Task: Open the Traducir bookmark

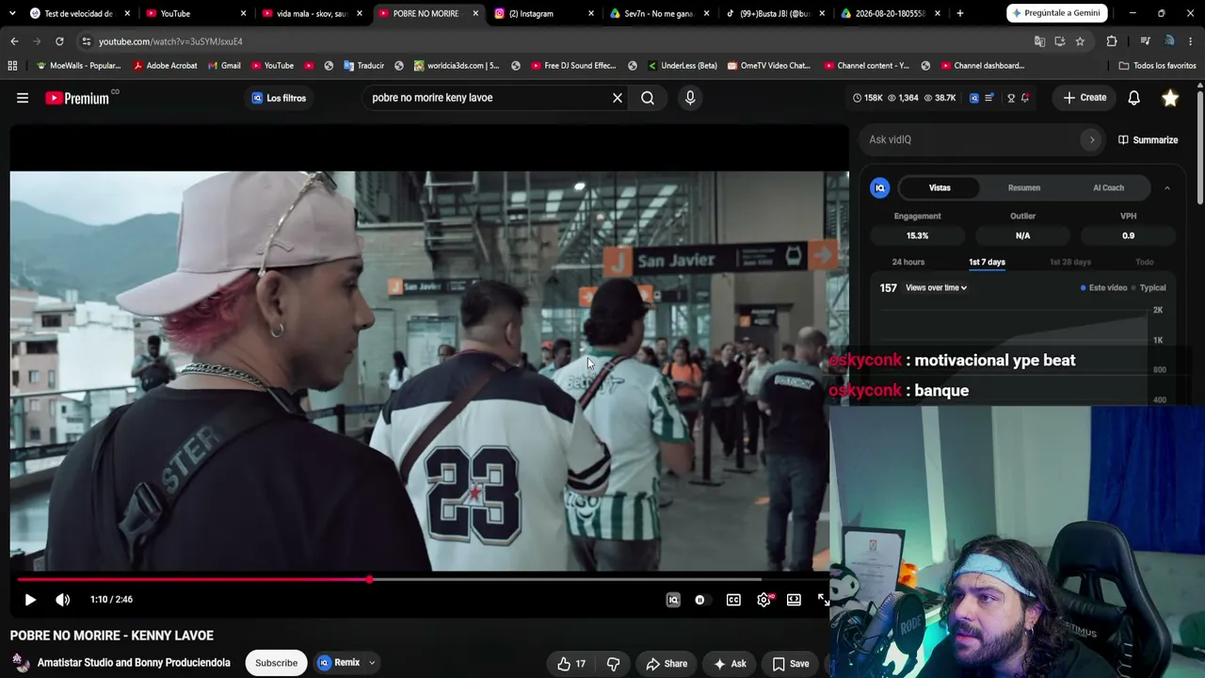Action: tap(363, 66)
